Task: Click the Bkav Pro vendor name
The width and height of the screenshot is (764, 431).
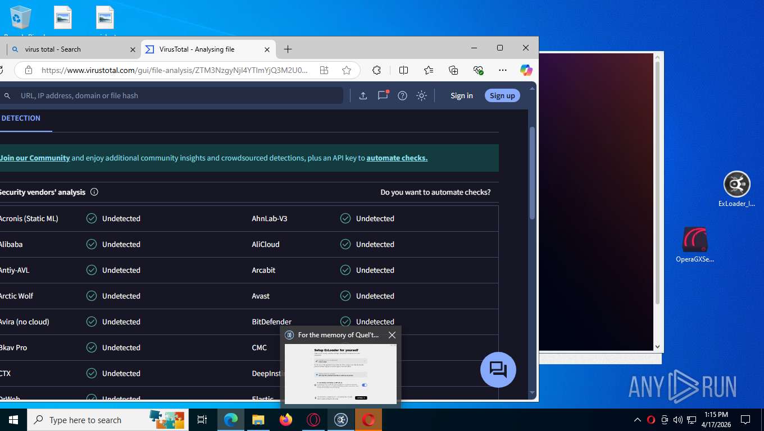Action: click(13, 347)
